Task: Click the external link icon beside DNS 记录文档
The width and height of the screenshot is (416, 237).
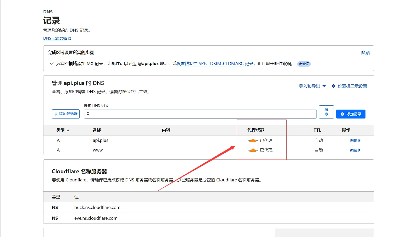Action: point(70,38)
